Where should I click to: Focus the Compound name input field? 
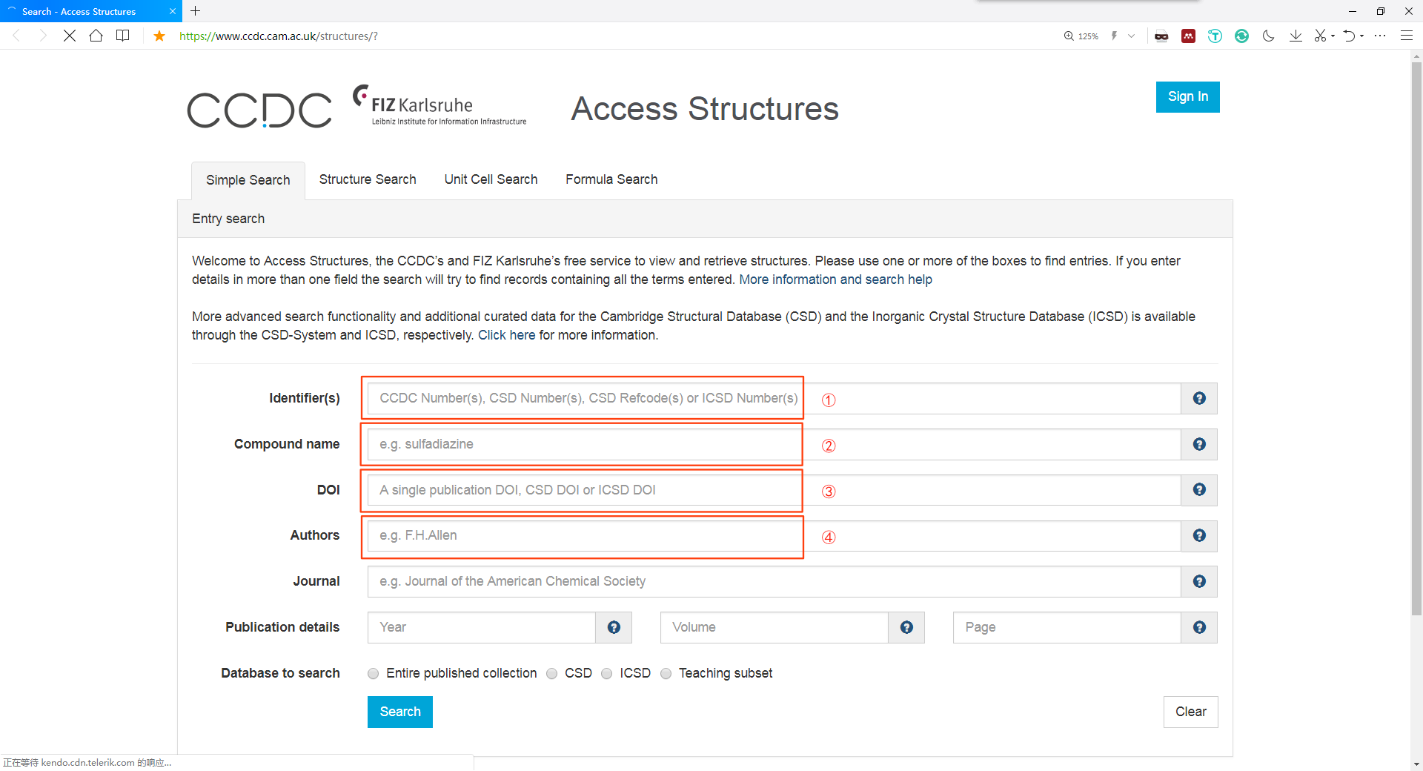pos(774,444)
